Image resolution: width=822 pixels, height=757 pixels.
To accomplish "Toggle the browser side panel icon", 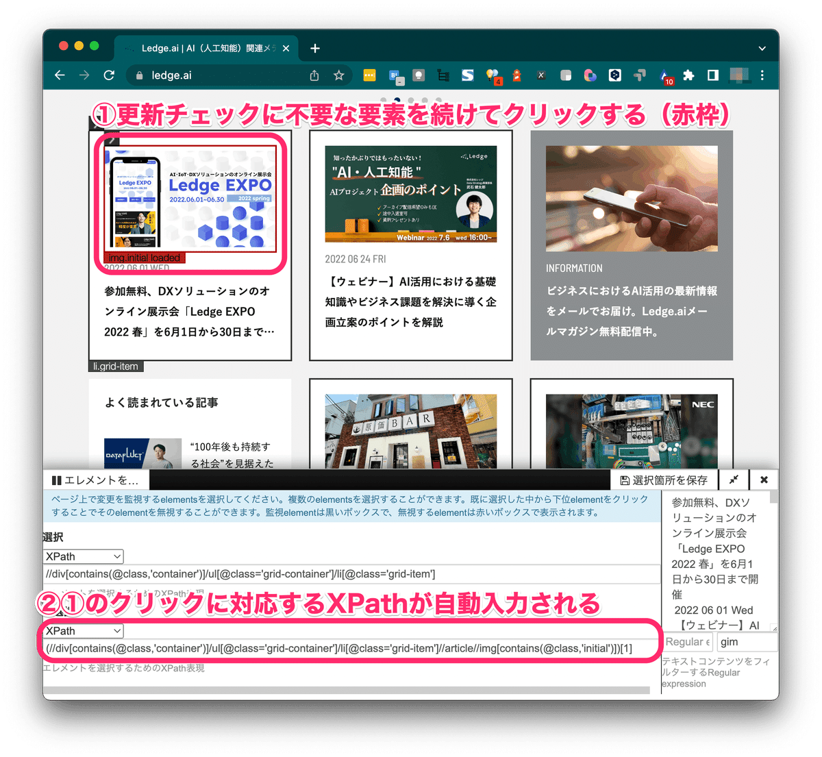I will [713, 75].
